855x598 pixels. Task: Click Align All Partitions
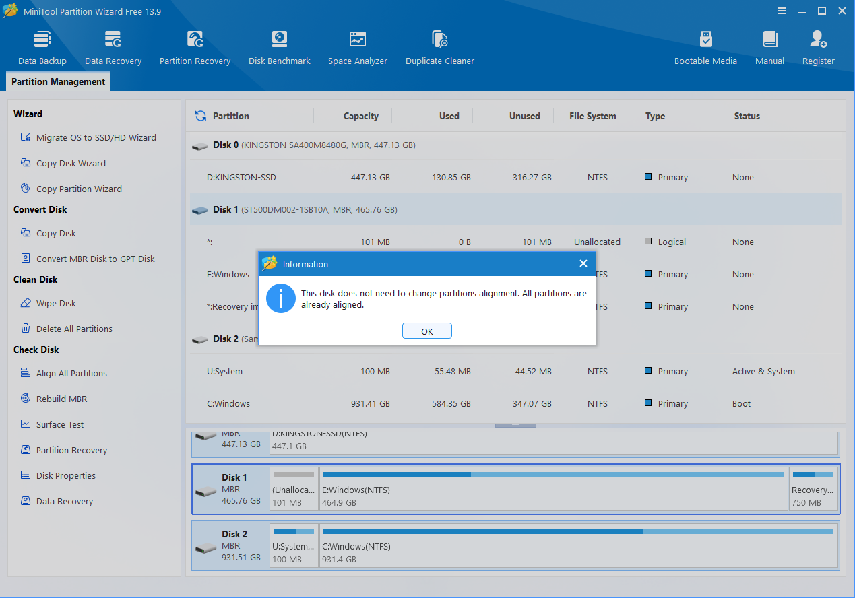63,373
